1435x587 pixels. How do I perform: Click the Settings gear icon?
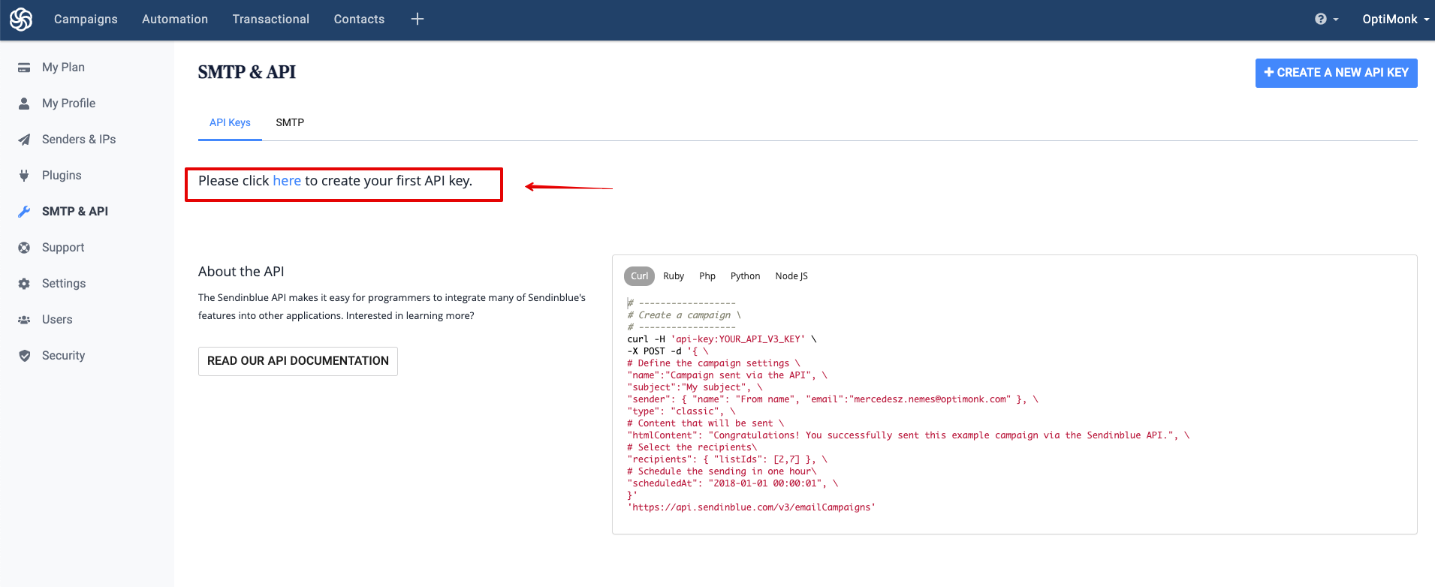coord(24,284)
